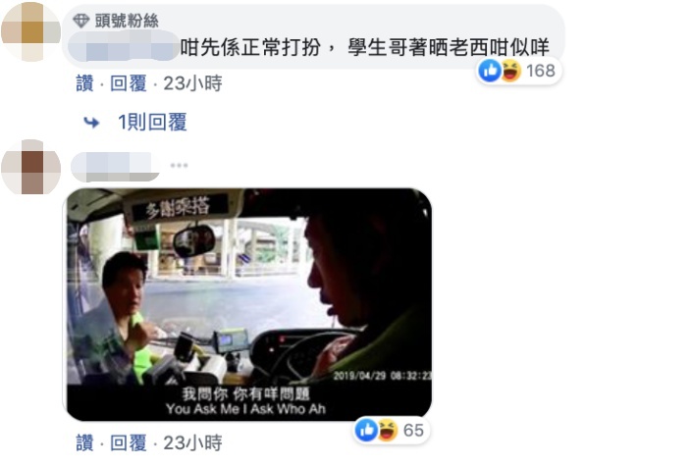Reply to first comment via 回覆
The image size is (691, 467).
[129, 83]
